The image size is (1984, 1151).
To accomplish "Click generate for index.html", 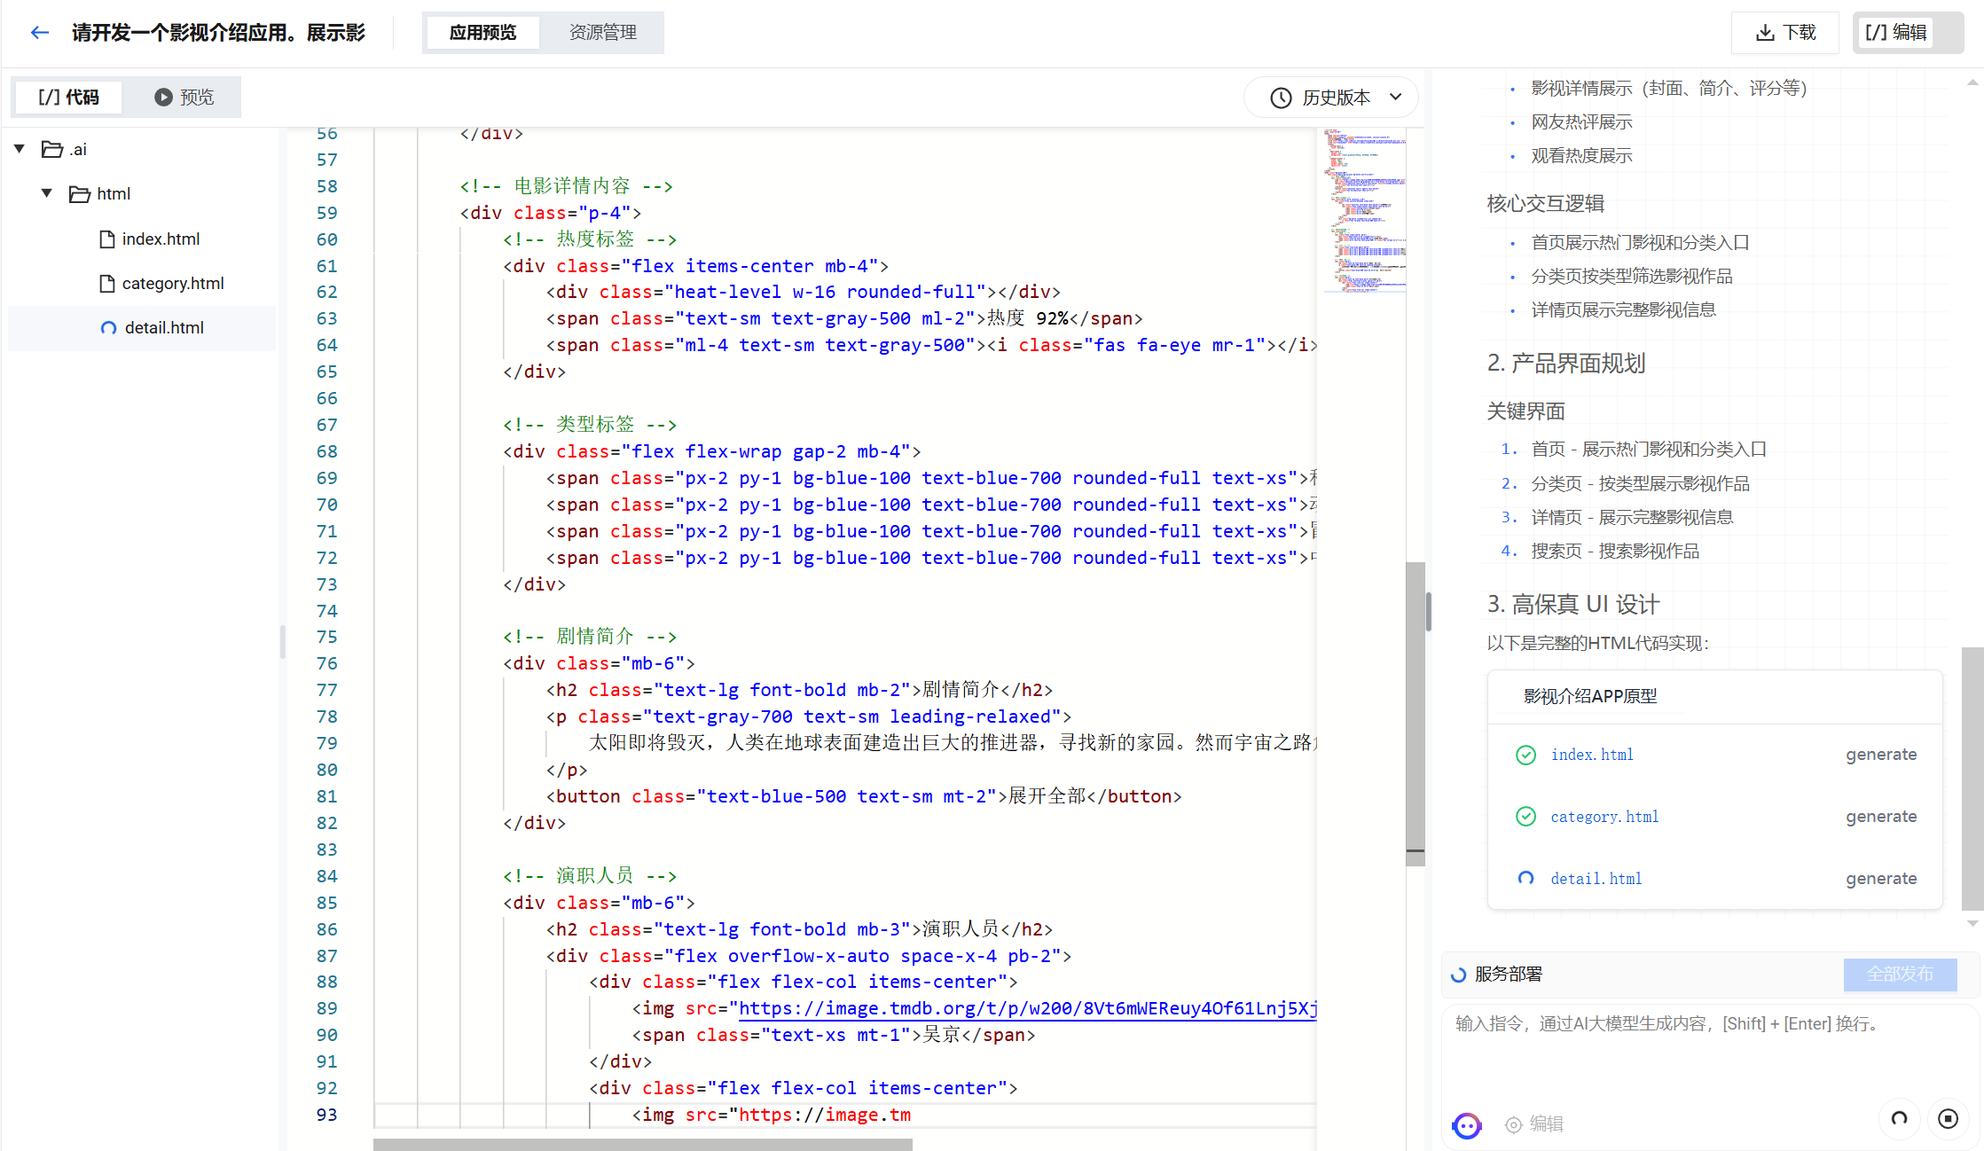I will [x=1881, y=755].
